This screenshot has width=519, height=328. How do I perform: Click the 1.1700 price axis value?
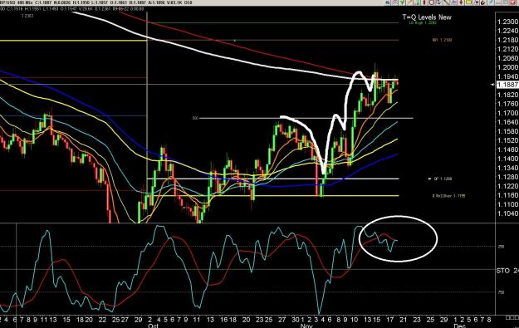(x=507, y=113)
